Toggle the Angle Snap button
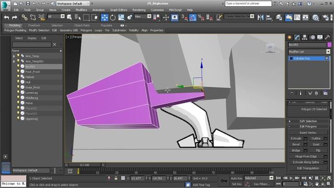This screenshot has width=334, height=188. (193, 17)
